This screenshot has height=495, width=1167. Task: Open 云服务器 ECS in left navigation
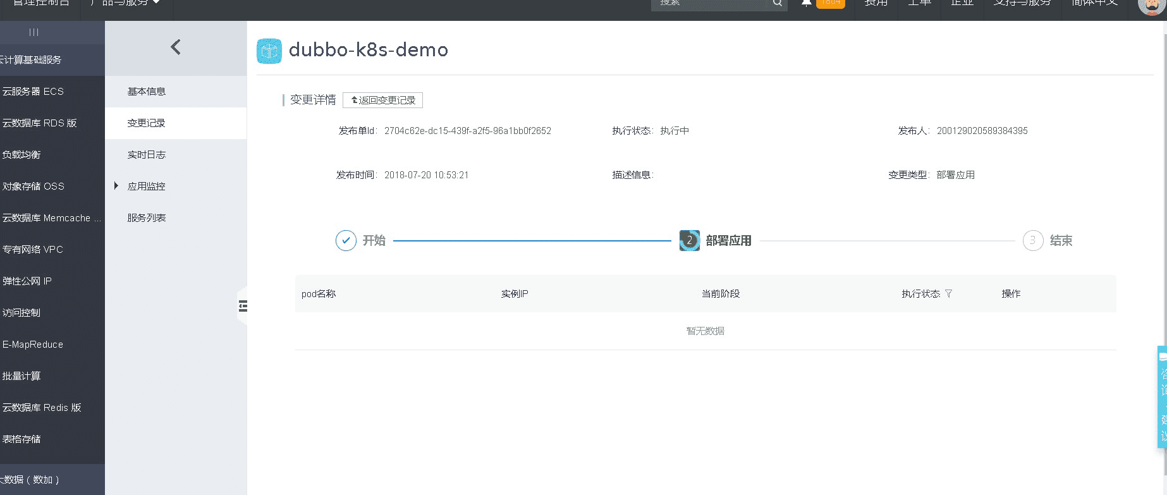(33, 92)
